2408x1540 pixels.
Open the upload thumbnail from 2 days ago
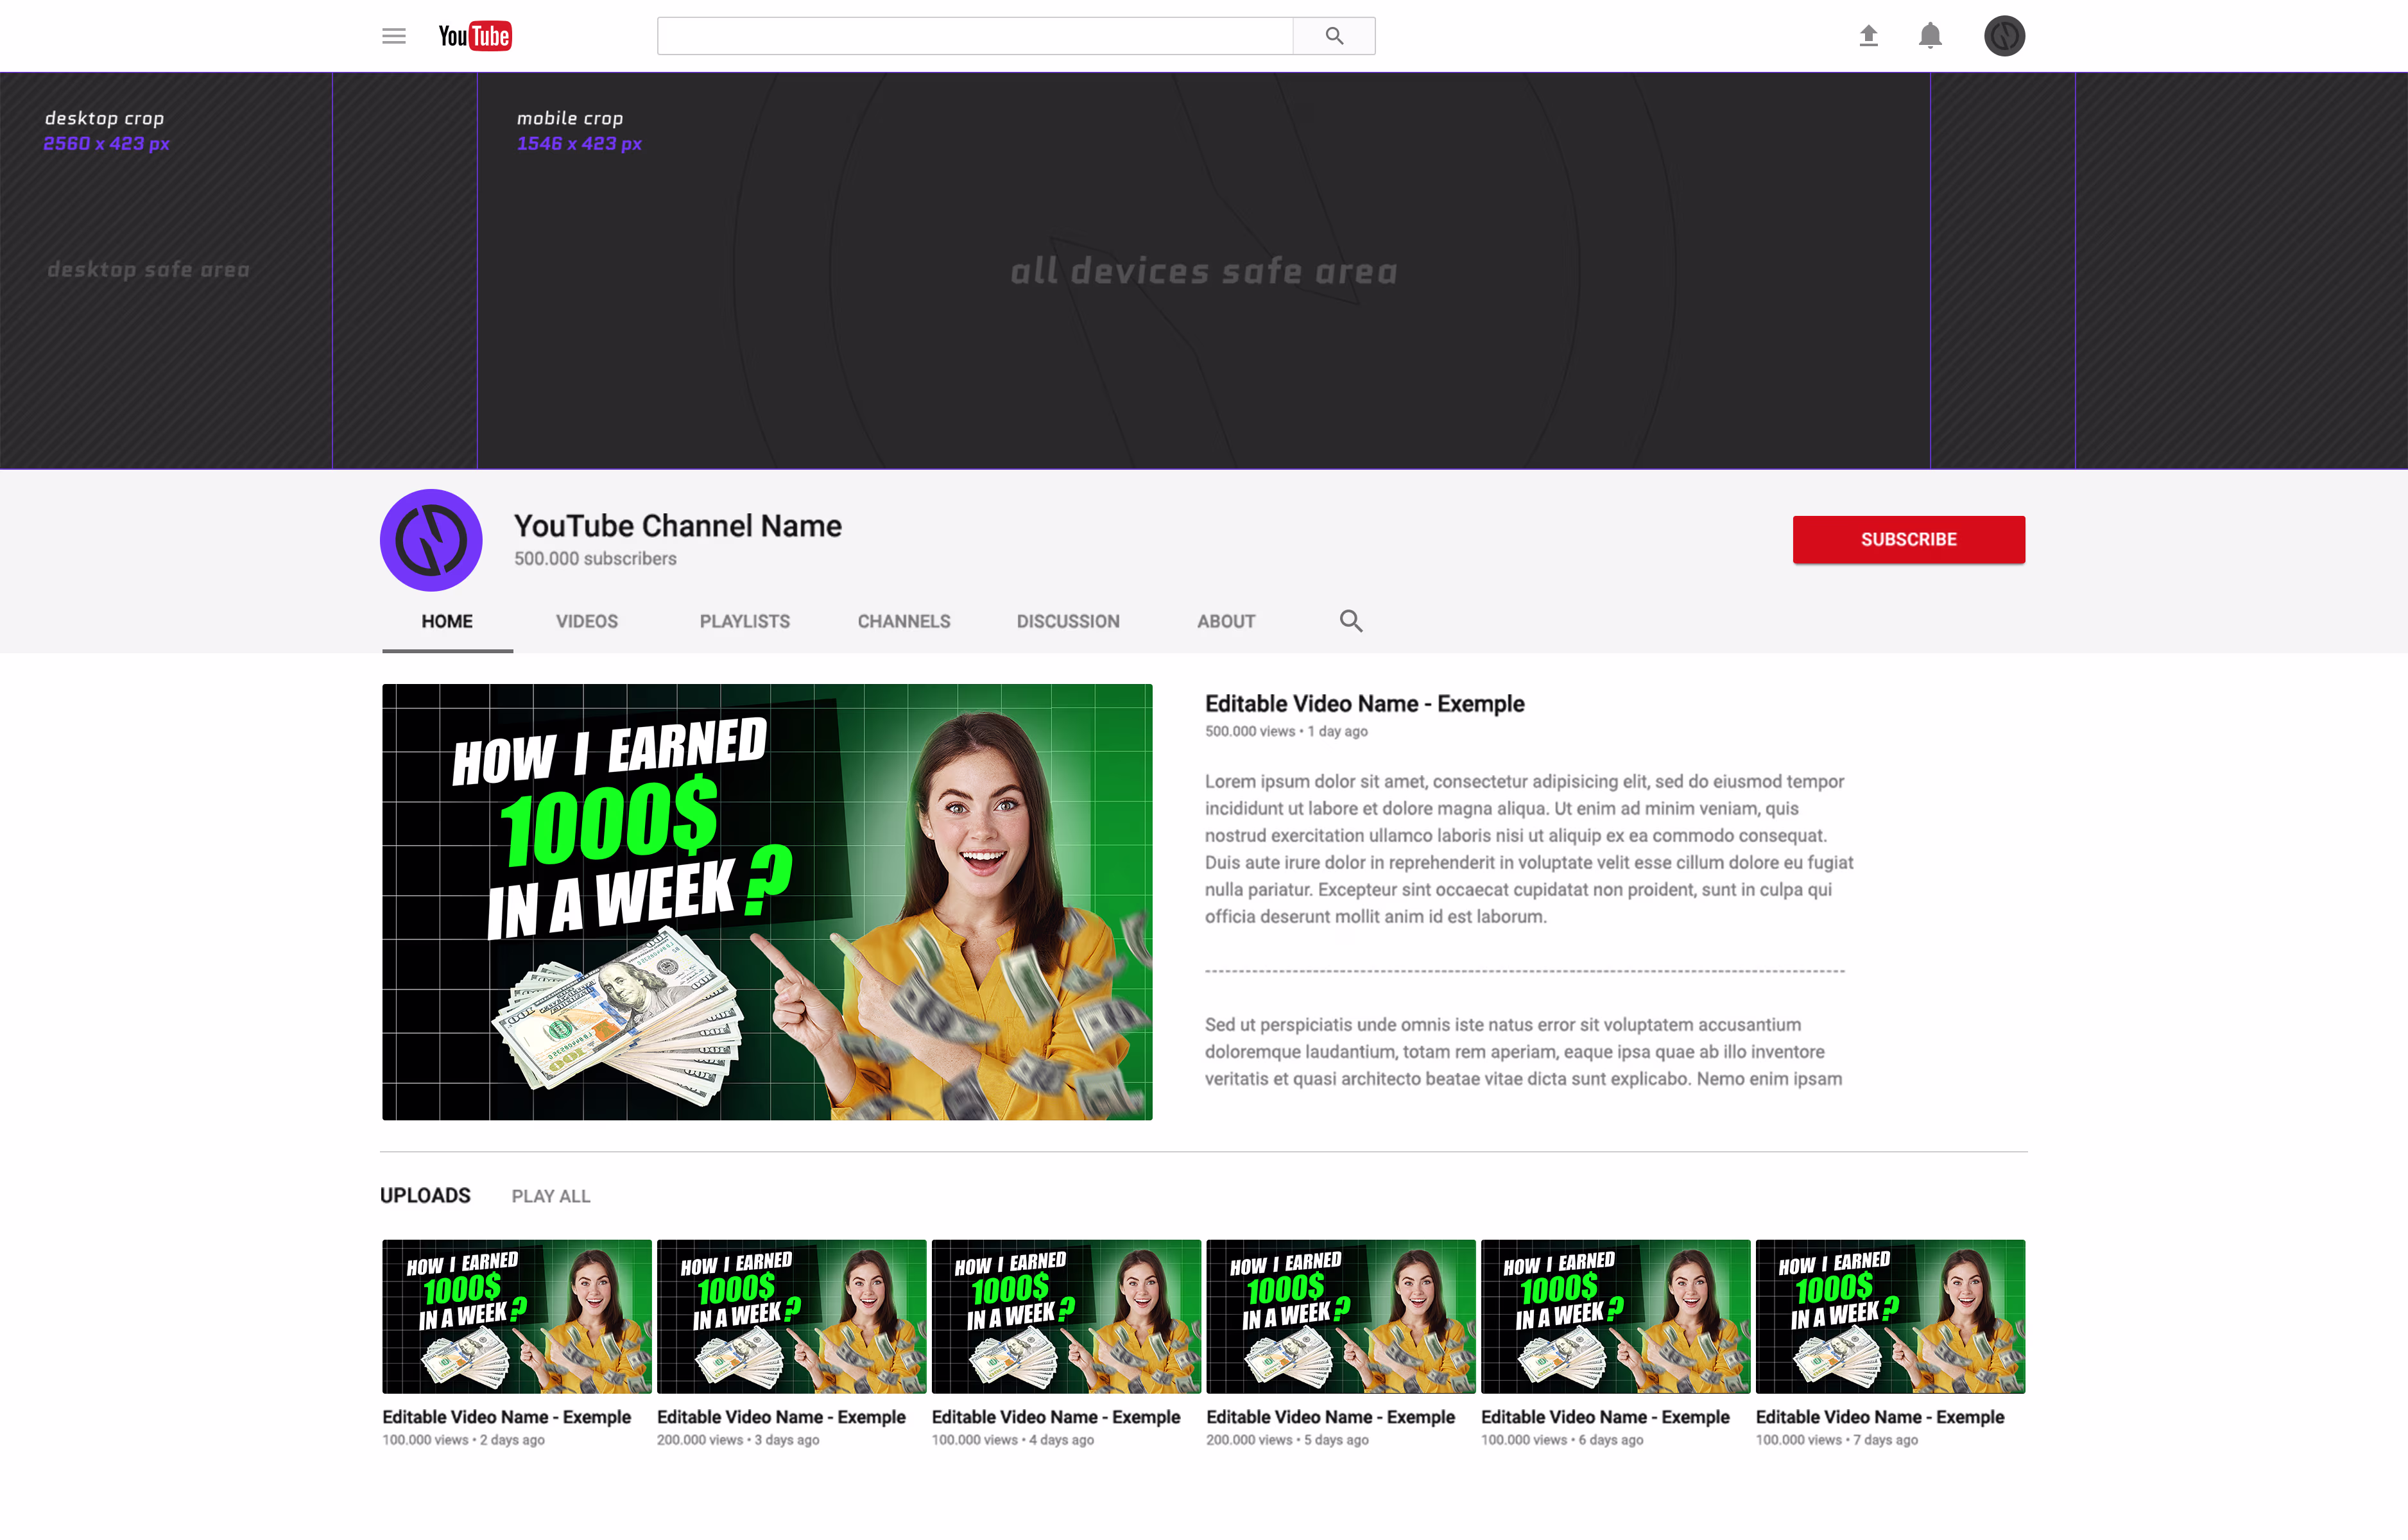(516, 1316)
